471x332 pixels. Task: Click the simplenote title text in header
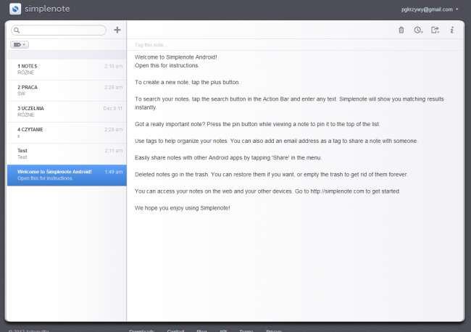coord(47,9)
